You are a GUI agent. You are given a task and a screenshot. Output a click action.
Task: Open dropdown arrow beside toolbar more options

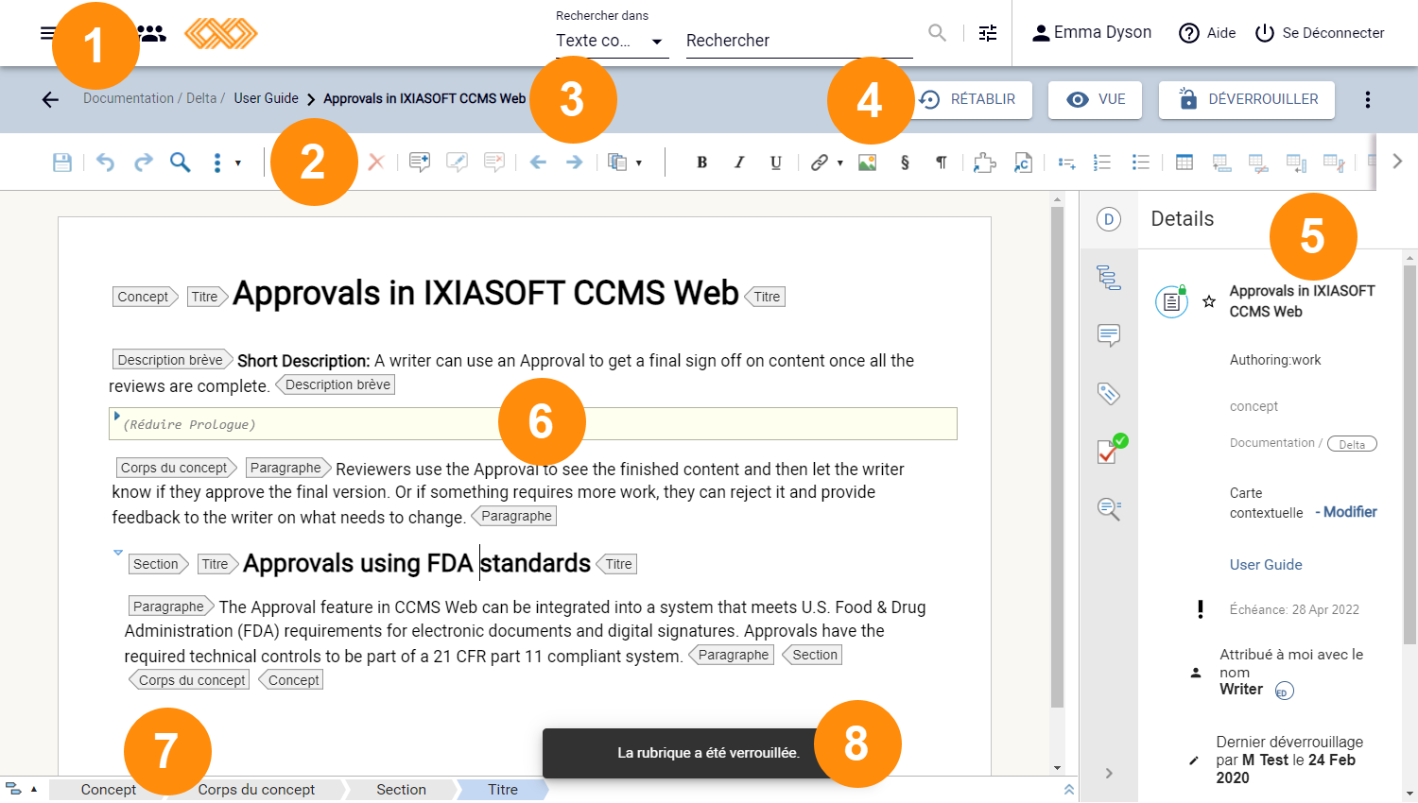click(238, 163)
